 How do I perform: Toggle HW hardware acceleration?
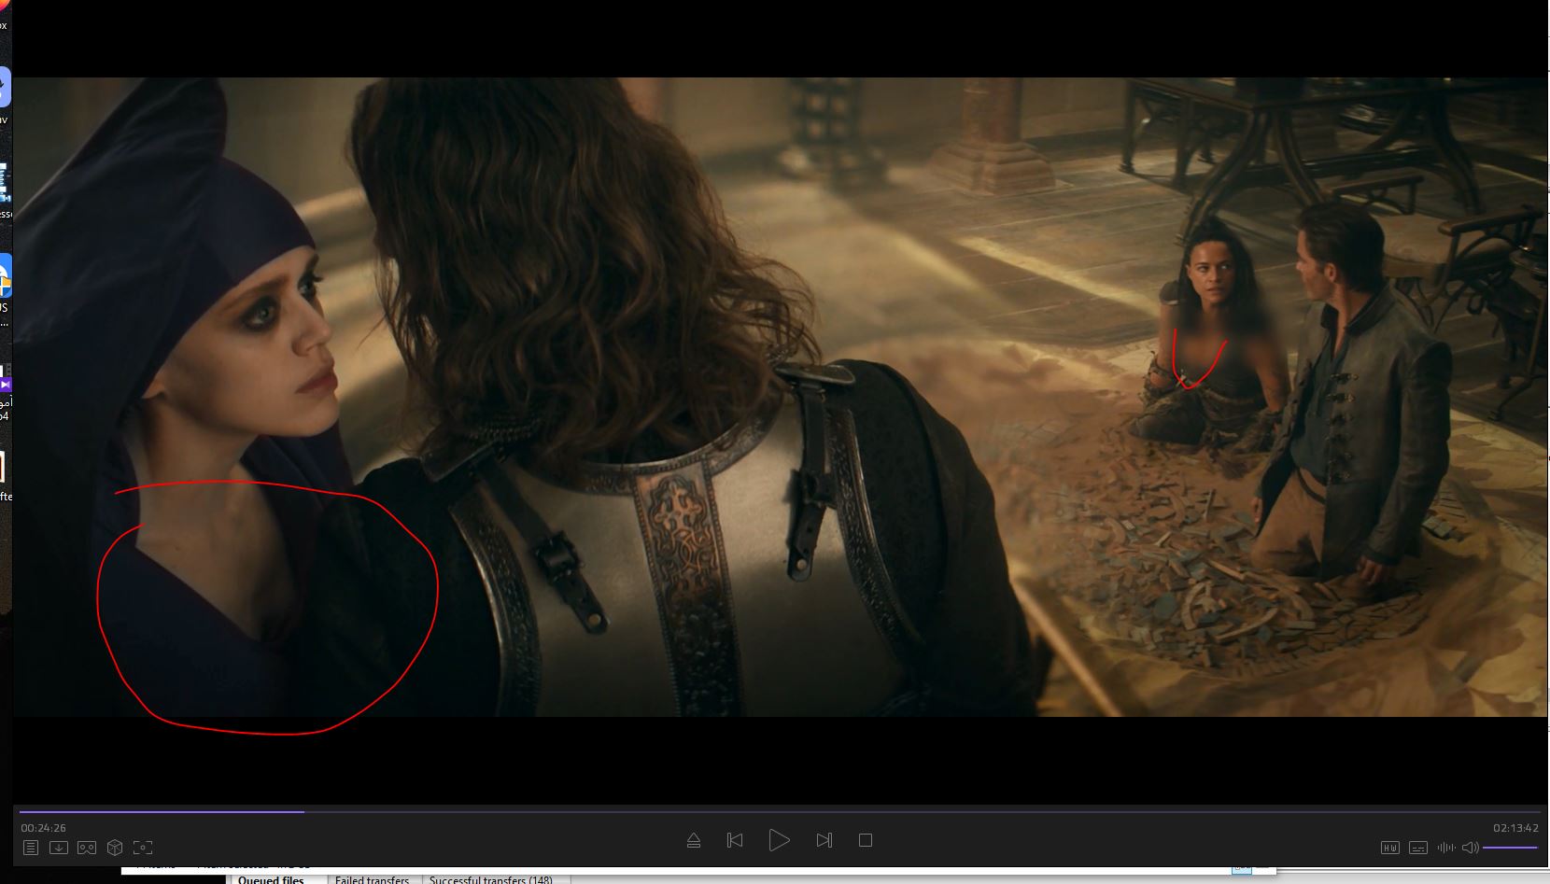[x=1389, y=848]
